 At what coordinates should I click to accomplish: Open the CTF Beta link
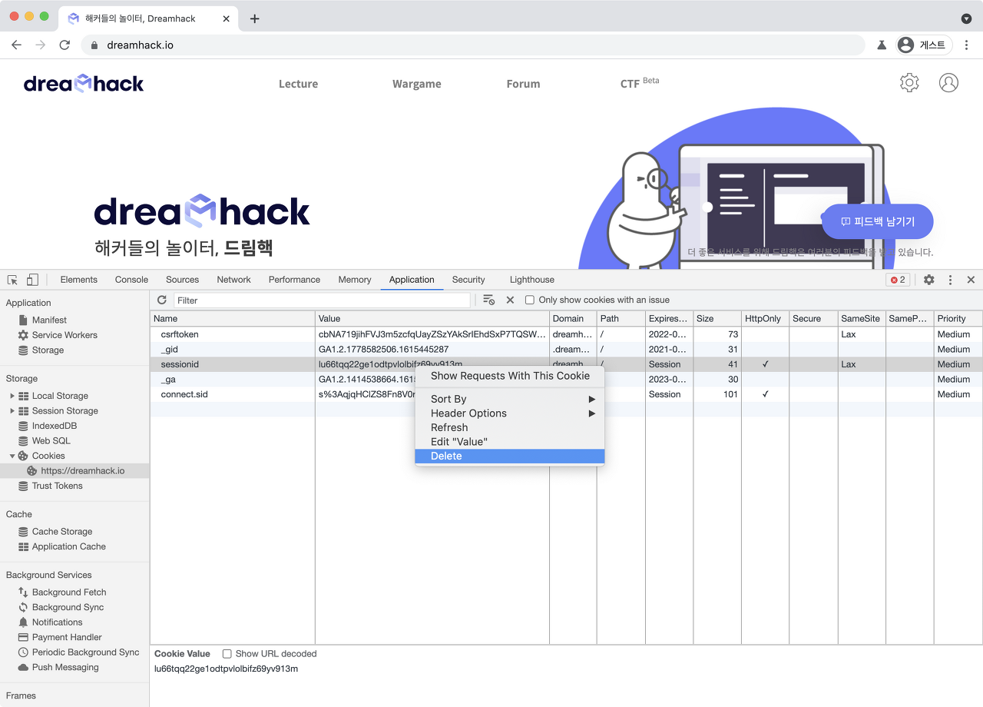pyautogui.click(x=639, y=83)
